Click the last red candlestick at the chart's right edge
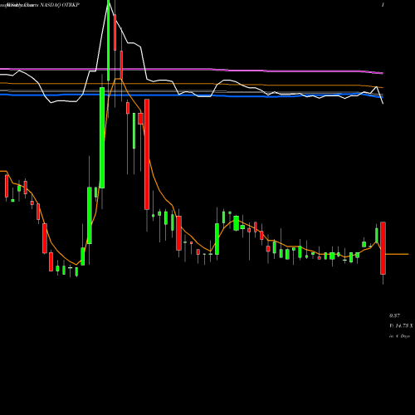This screenshot has height=415, width=415. 383,248
